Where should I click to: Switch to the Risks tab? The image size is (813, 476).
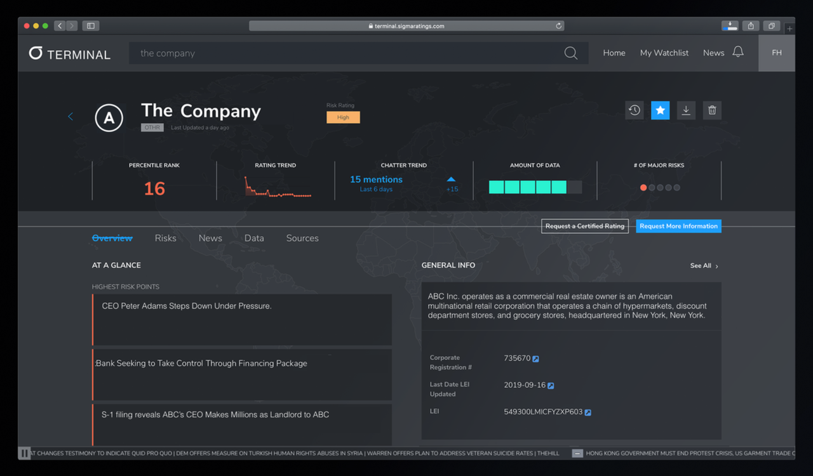165,238
